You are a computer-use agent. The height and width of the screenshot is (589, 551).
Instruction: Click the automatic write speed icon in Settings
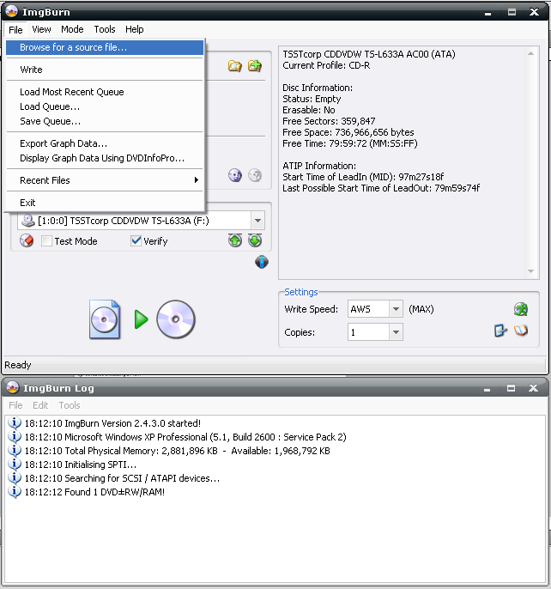click(x=521, y=309)
